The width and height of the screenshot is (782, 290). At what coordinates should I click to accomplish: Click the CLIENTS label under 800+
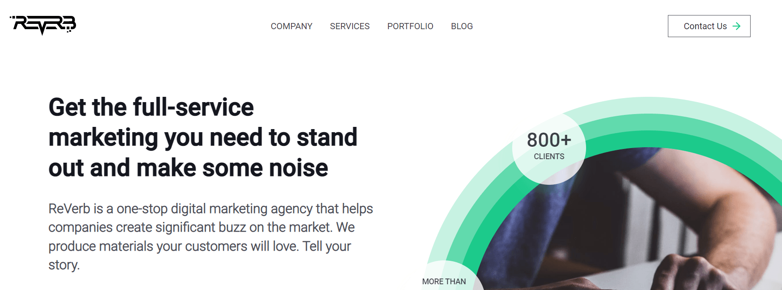549,156
